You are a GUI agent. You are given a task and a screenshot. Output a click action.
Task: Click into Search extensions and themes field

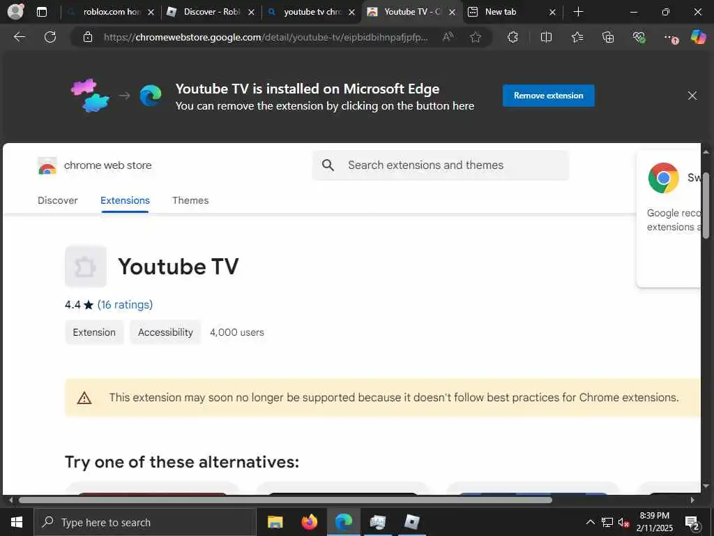pos(441,165)
